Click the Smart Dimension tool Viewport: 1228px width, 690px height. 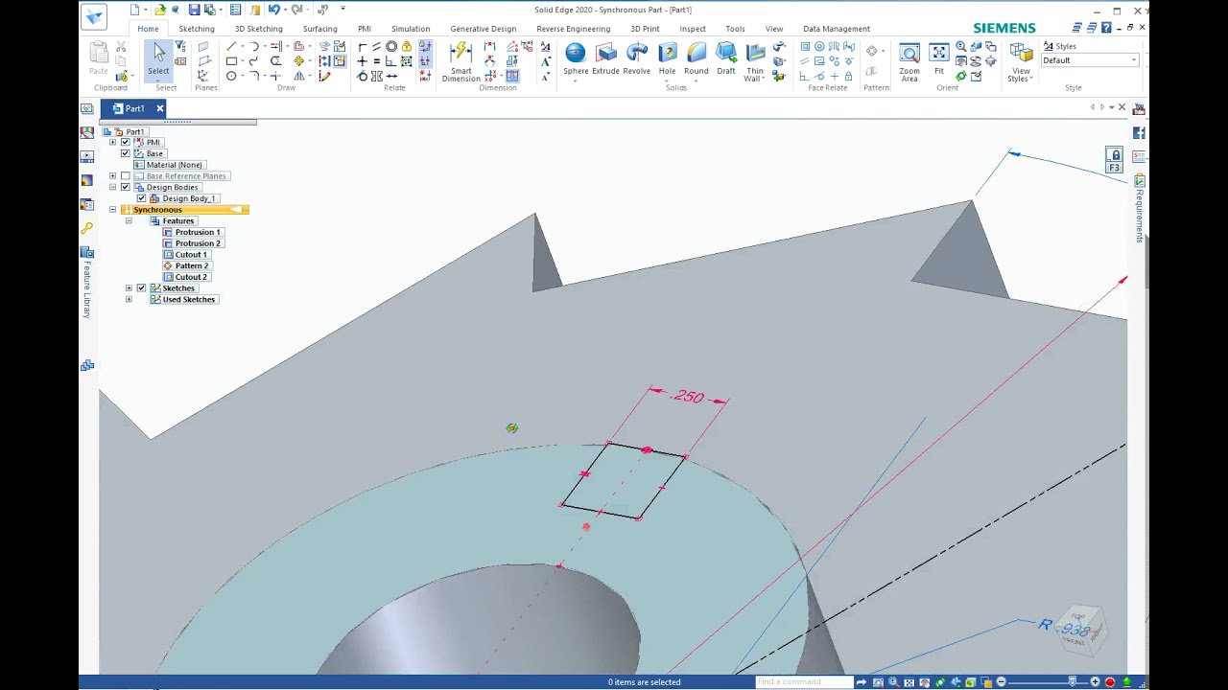(461, 61)
